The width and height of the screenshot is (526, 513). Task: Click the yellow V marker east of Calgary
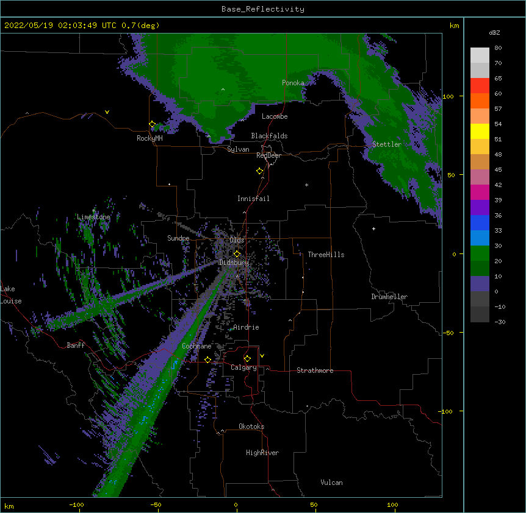pos(262,356)
